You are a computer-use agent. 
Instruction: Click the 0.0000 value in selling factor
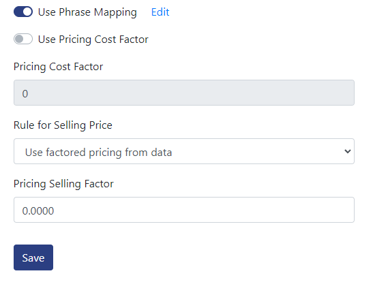click(x=38, y=210)
